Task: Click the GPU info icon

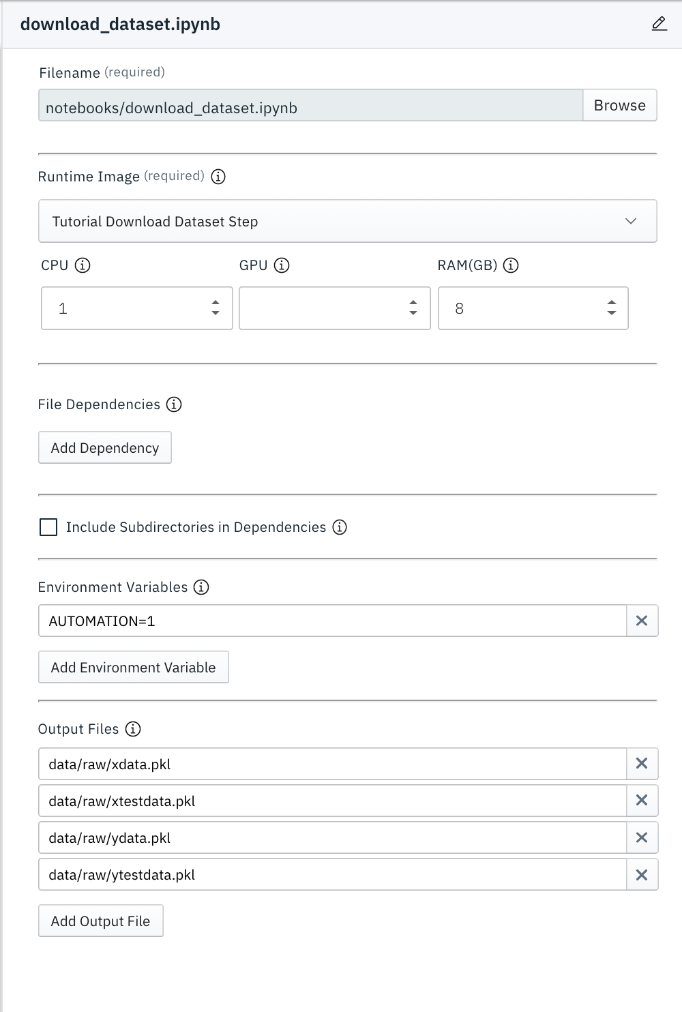Action: point(282,265)
